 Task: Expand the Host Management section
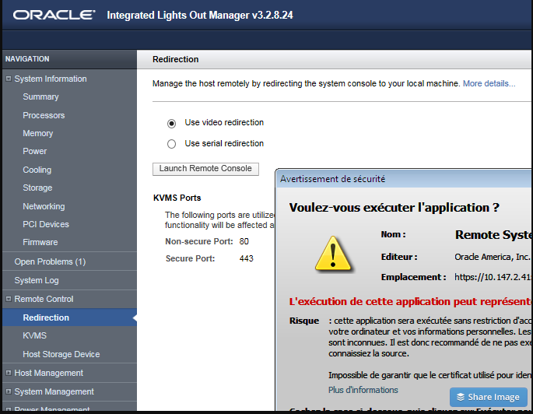coord(9,373)
